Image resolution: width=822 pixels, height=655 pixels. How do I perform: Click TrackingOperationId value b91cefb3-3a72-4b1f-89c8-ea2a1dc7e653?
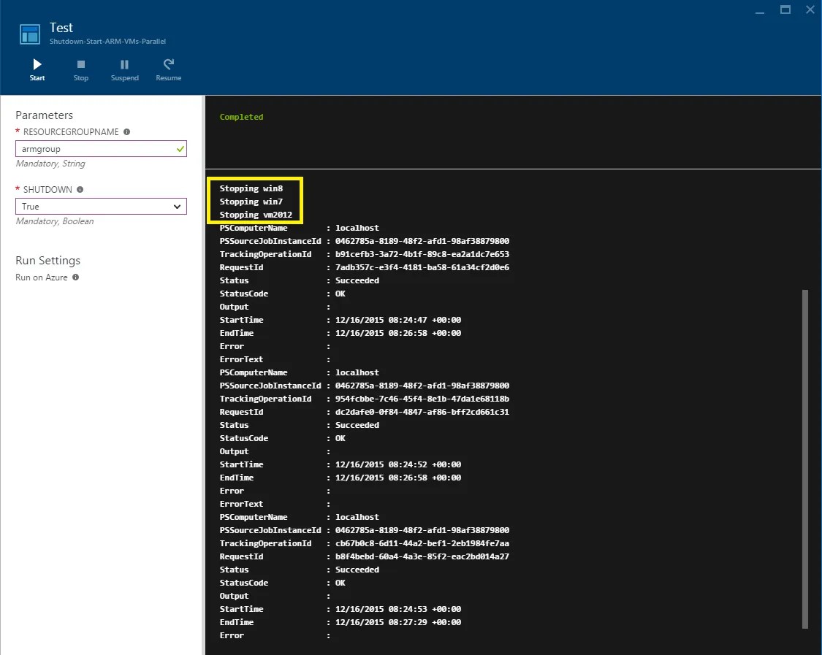click(422, 254)
